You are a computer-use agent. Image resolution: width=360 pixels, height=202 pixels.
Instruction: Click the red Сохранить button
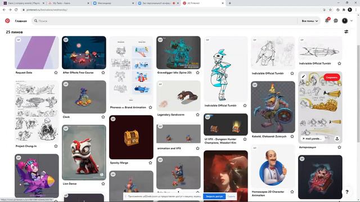pos(332,77)
